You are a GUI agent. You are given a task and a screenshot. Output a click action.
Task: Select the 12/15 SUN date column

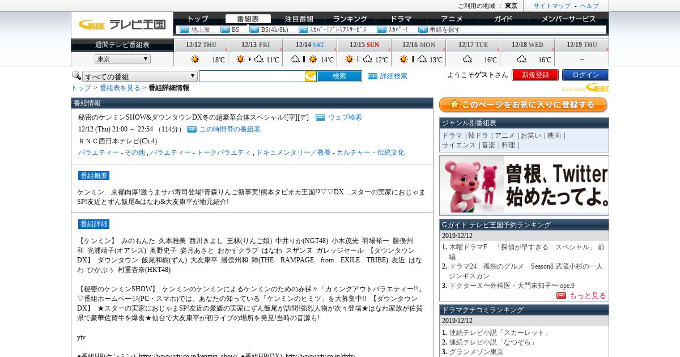point(364,45)
